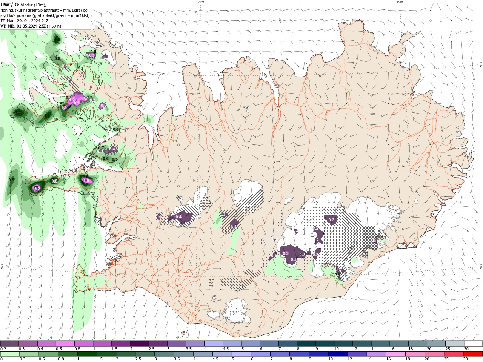This screenshot has width=483, height=362.
Task: Click the '0.2' value on the glacier patch
Action: tap(332, 220)
